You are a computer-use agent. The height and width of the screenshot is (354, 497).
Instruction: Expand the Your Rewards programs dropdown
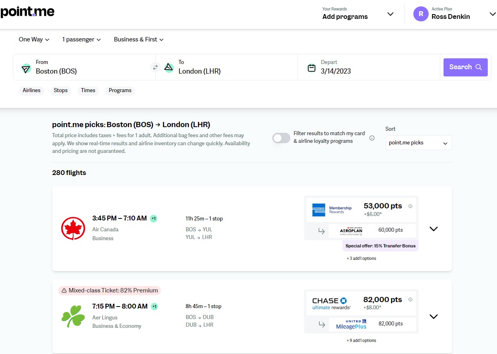click(x=390, y=14)
